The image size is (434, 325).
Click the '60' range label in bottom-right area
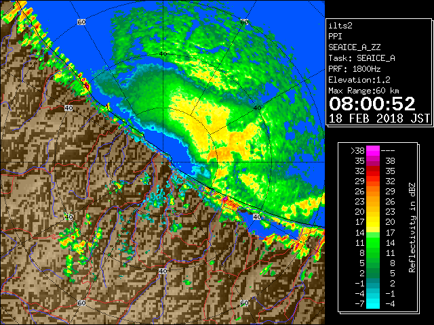pyautogui.click(x=244, y=303)
